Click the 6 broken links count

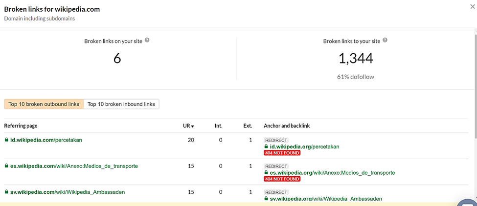click(x=117, y=58)
